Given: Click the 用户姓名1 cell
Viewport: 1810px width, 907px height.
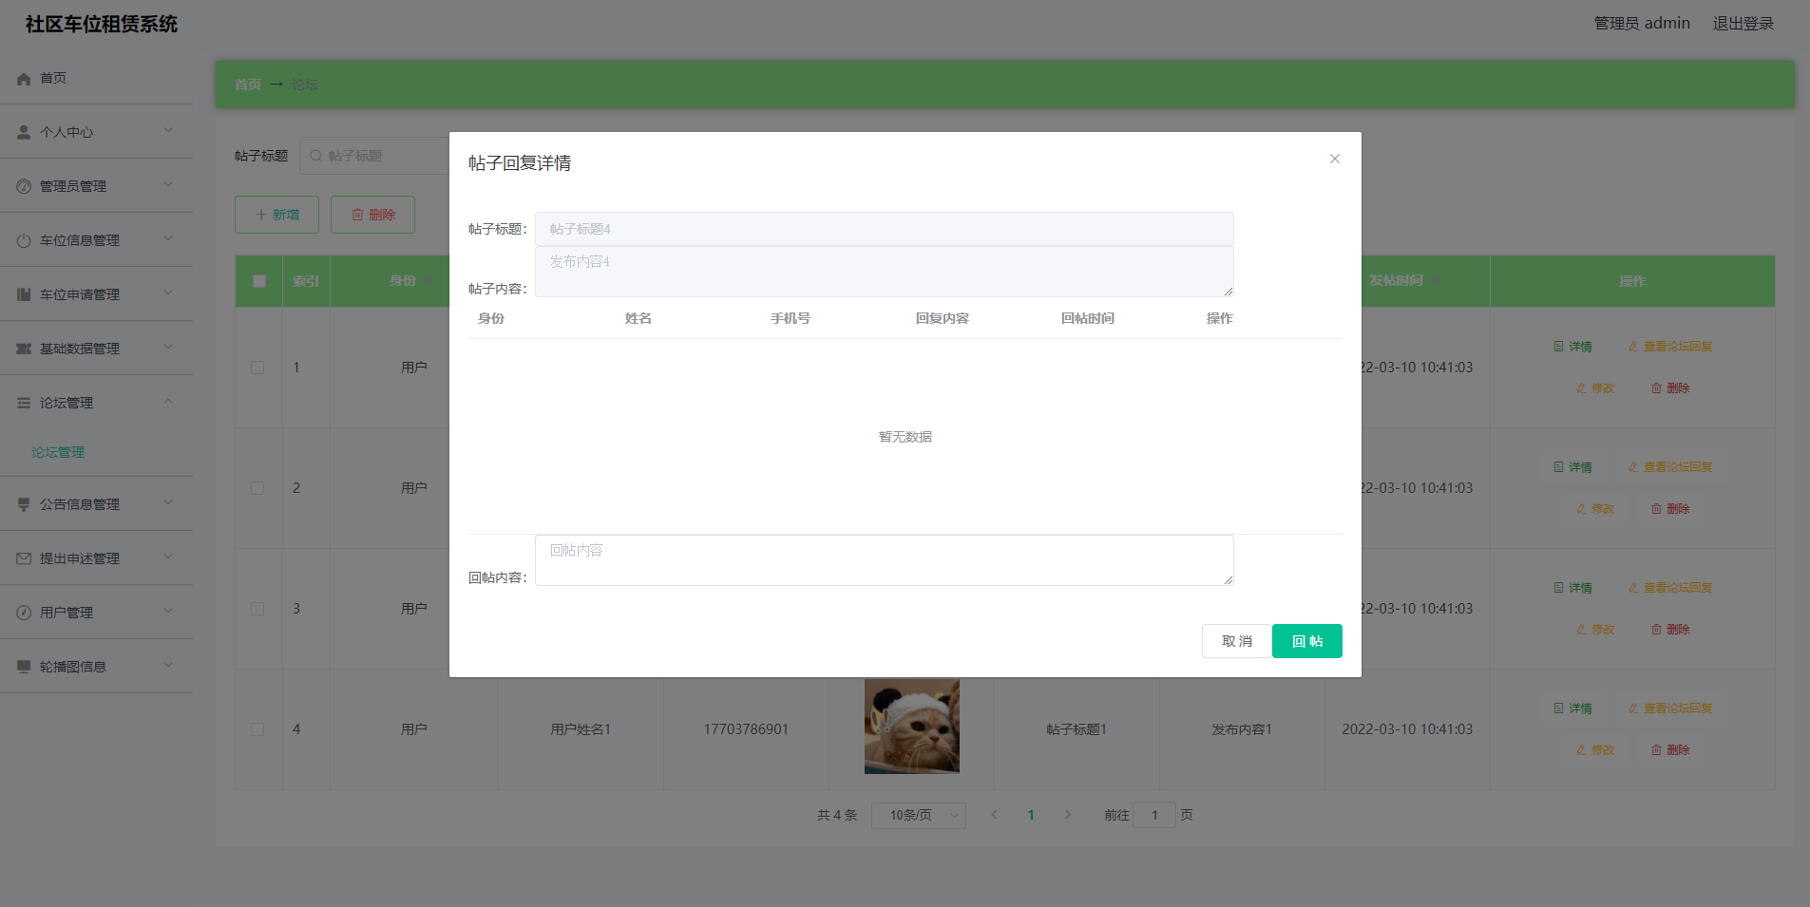Looking at the screenshot, I should pyautogui.click(x=581, y=729).
